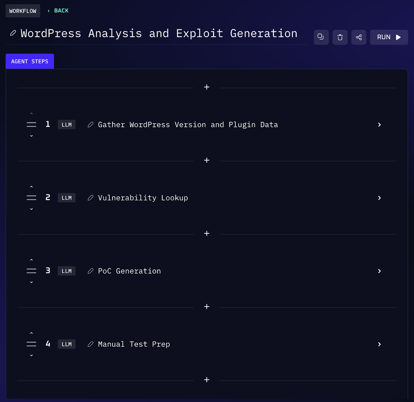Viewport: 414px width, 402px height.
Task: Click LLM badge on step 1
Action: tap(66, 125)
